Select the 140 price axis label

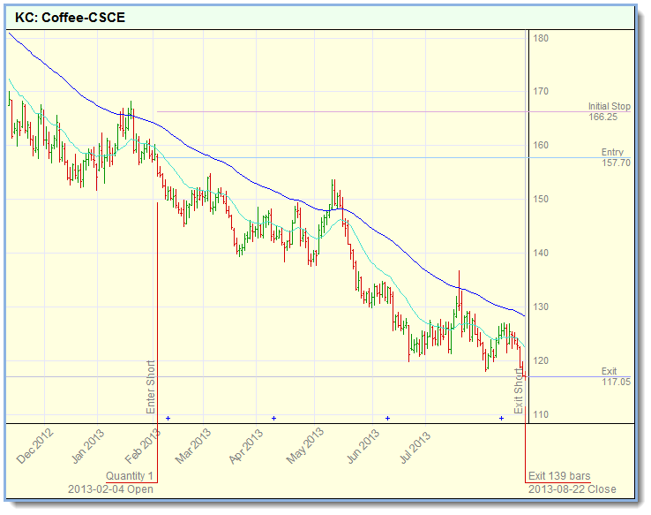point(542,253)
